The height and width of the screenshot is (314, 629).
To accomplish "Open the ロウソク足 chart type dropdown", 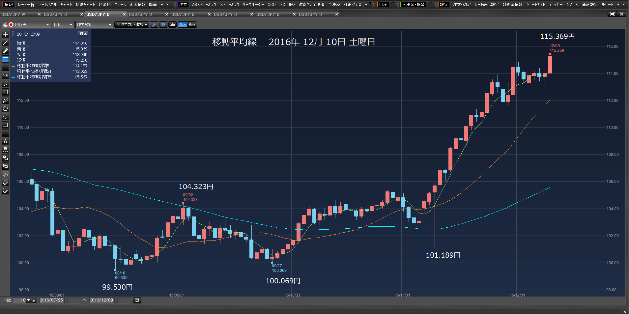I will (x=94, y=25).
